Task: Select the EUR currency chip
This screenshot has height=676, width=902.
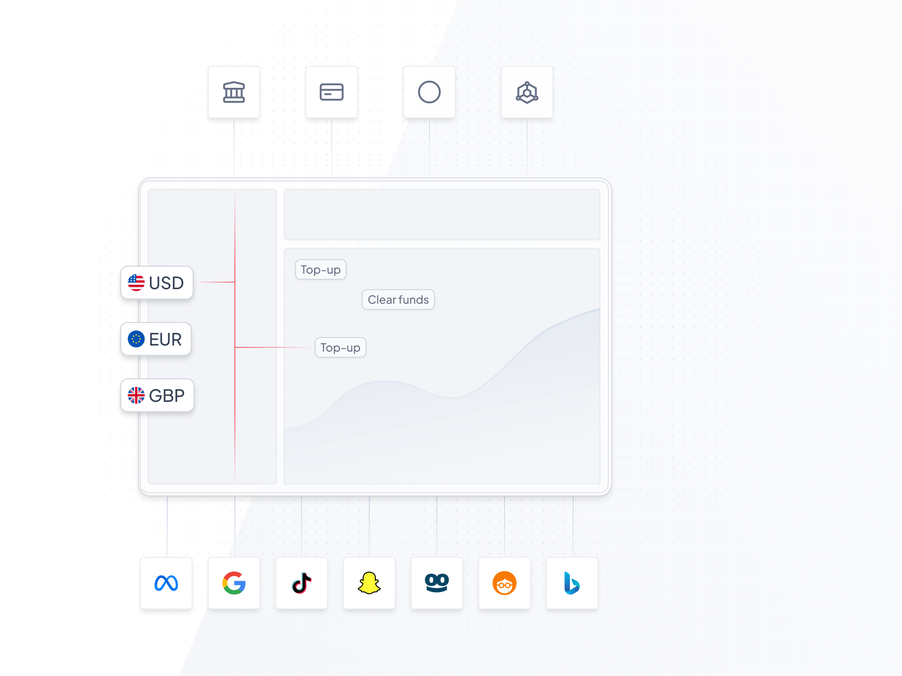Action: tap(156, 339)
